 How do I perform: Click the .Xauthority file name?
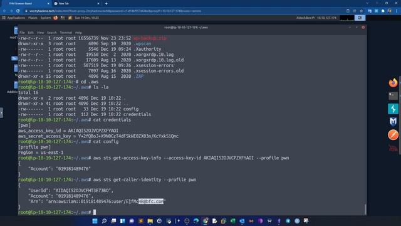(x=148, y=49)
